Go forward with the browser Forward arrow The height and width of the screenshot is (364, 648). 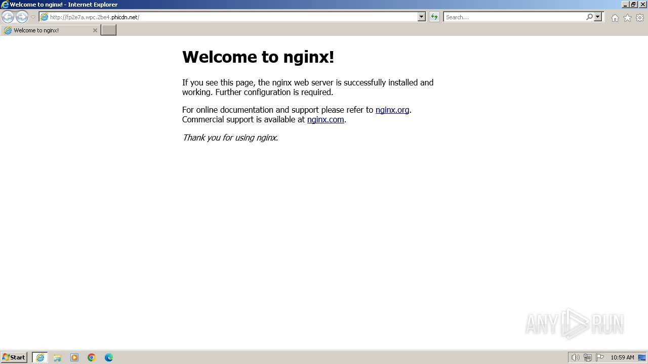coord(22,17)
